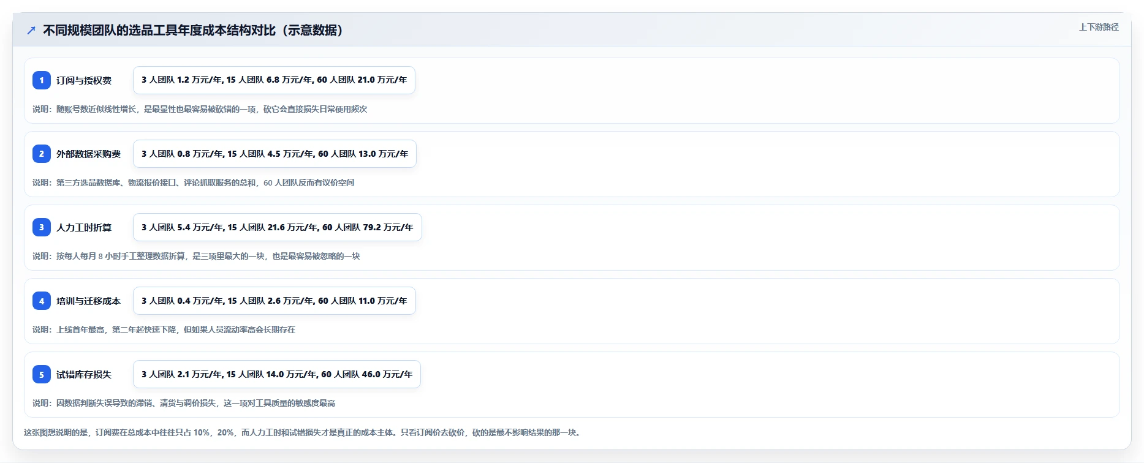1144x463 pixels.
Task: Click the note starting 因数据判断失误导致的滞销
Action: coord(184,403)
